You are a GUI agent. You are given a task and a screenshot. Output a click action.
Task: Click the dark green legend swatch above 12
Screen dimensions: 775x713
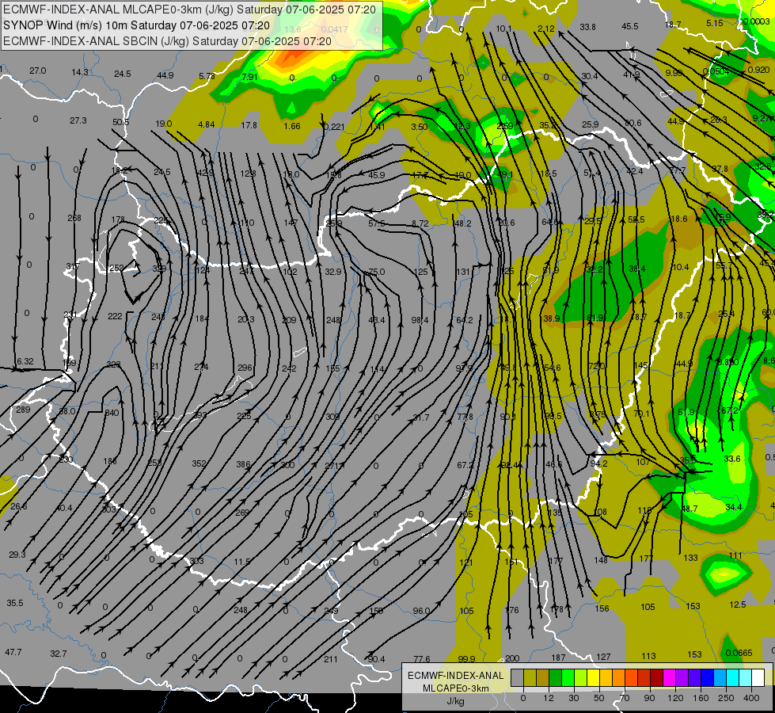pos(555,677)
